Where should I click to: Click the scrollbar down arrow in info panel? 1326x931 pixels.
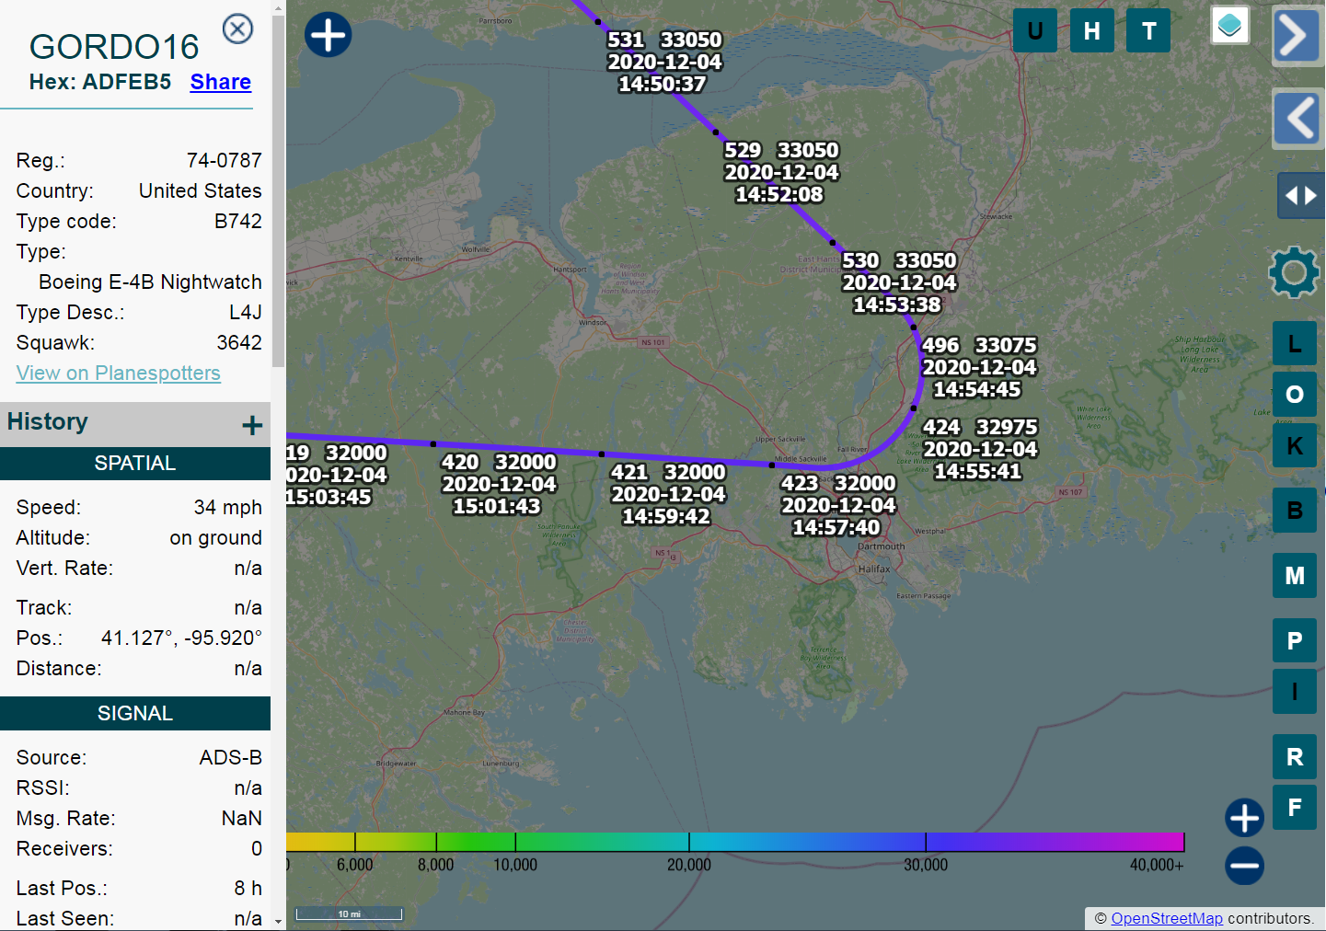click(x=278, y=922)
